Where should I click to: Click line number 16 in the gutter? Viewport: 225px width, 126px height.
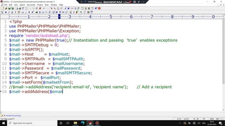pos(4,92)
